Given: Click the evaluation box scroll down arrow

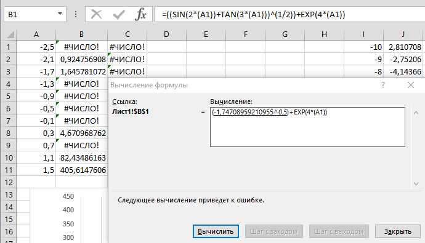Looking at the screenshot, I should [416, 184].
